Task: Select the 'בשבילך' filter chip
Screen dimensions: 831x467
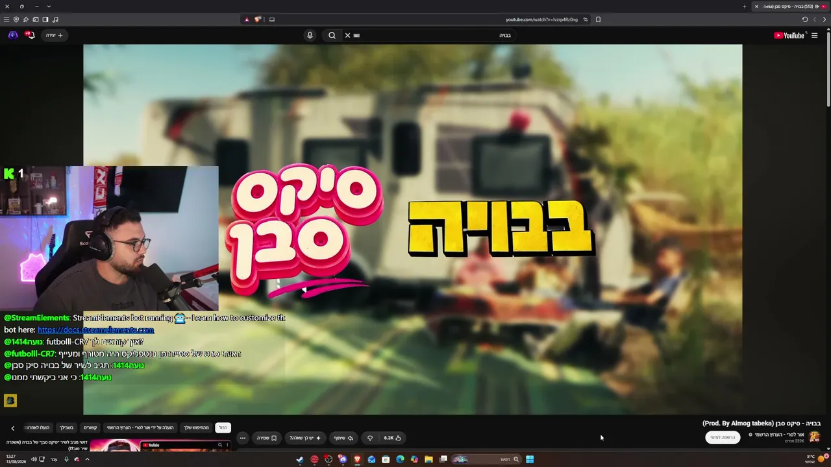Action: [67, 427]
